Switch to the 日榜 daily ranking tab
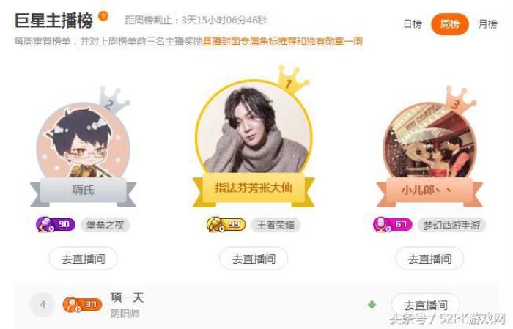The image size is (513, 329). pos(413,24)
